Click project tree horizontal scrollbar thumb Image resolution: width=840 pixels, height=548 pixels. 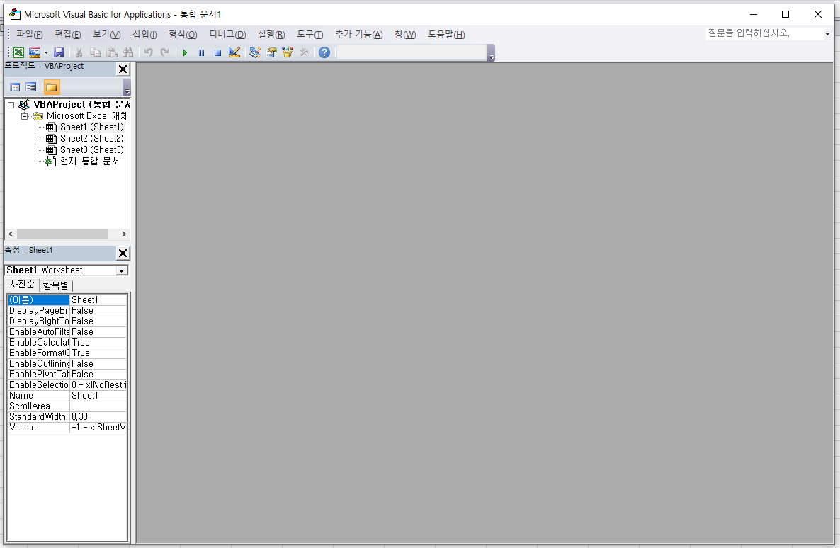tap(62, 234)
